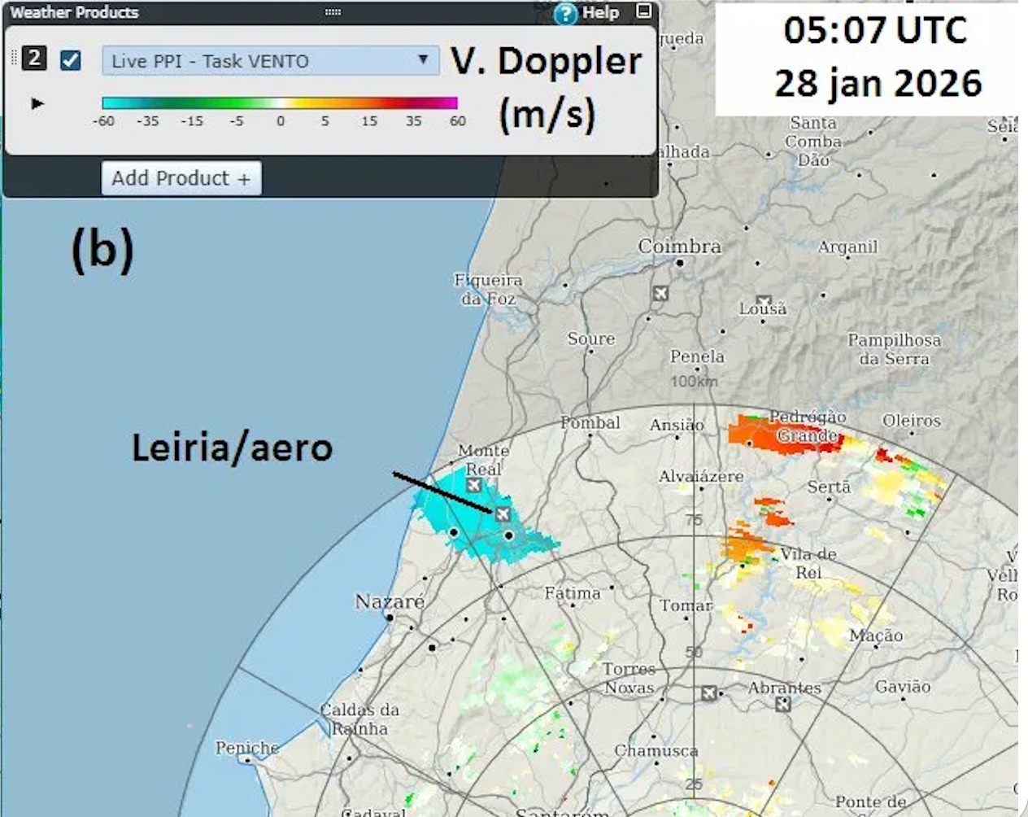Click the blue Help question mark icon
Viewport: 1028px width, 817px height.
click(564, 14)
